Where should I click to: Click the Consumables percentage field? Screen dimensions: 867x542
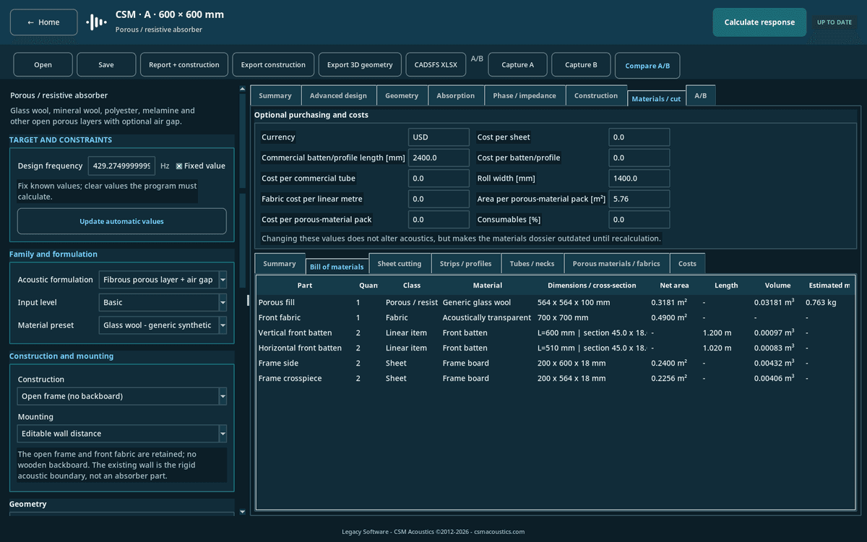[639, 220]
